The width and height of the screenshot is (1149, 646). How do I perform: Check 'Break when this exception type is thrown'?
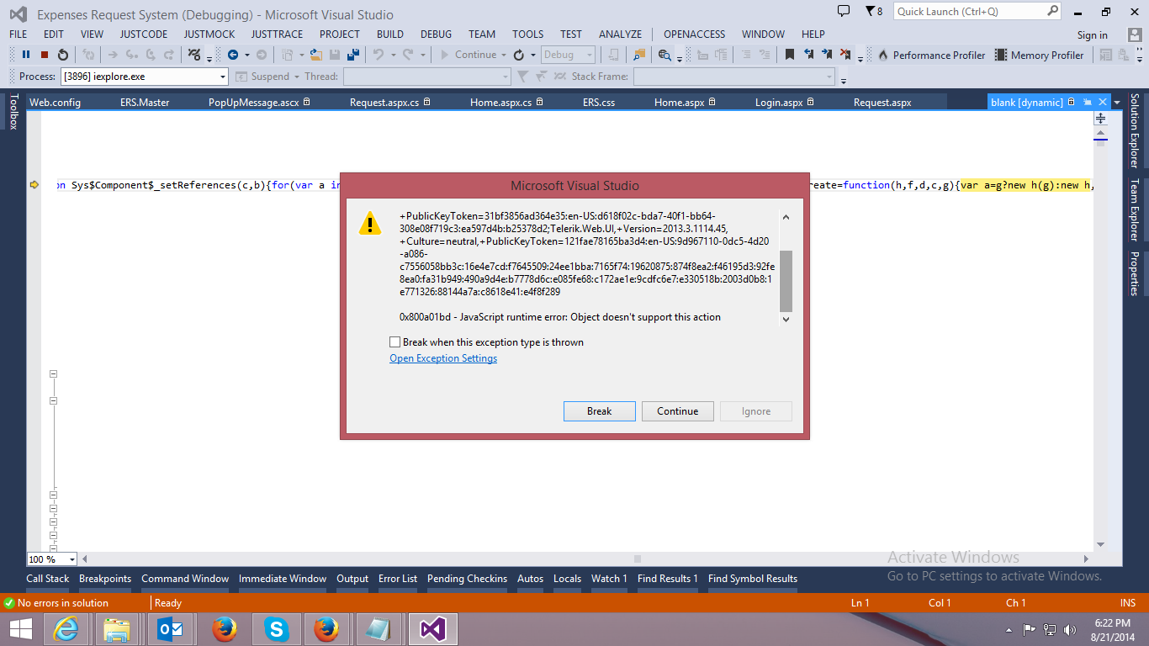395,342
